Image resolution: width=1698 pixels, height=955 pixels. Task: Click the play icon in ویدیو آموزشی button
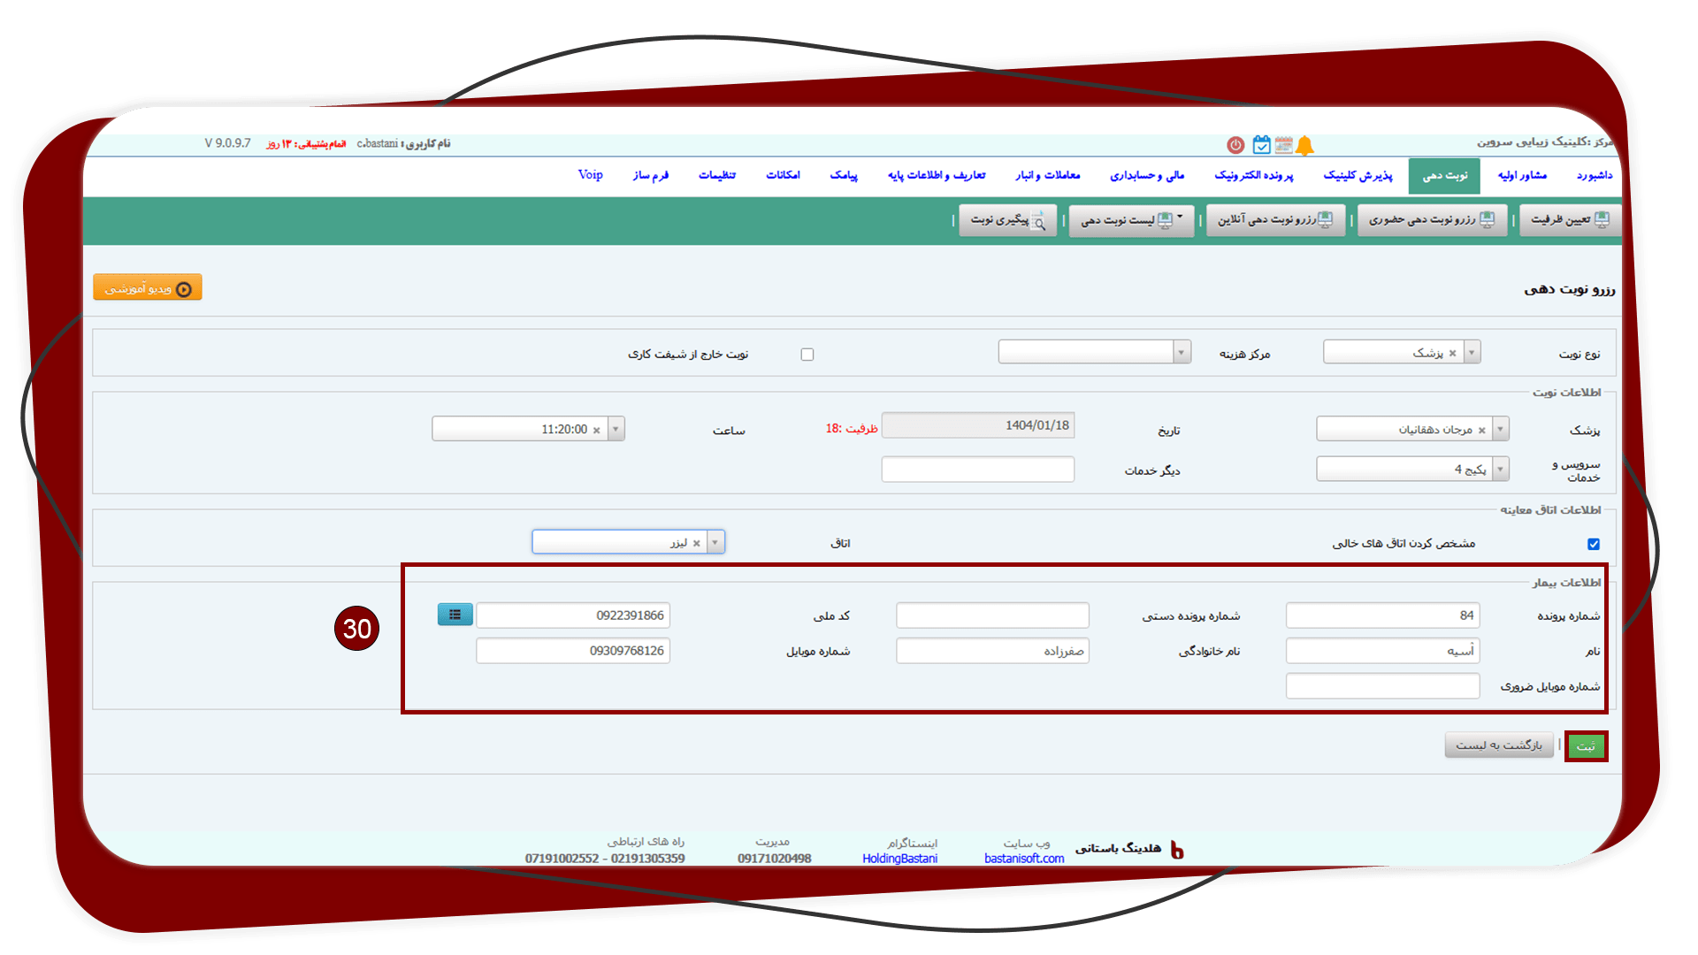[x=184, y=289]
